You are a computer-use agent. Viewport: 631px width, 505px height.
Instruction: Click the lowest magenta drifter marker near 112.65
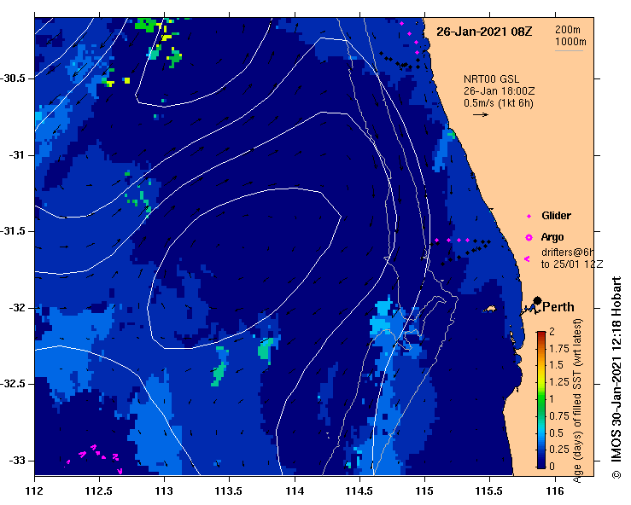(120, 471)
